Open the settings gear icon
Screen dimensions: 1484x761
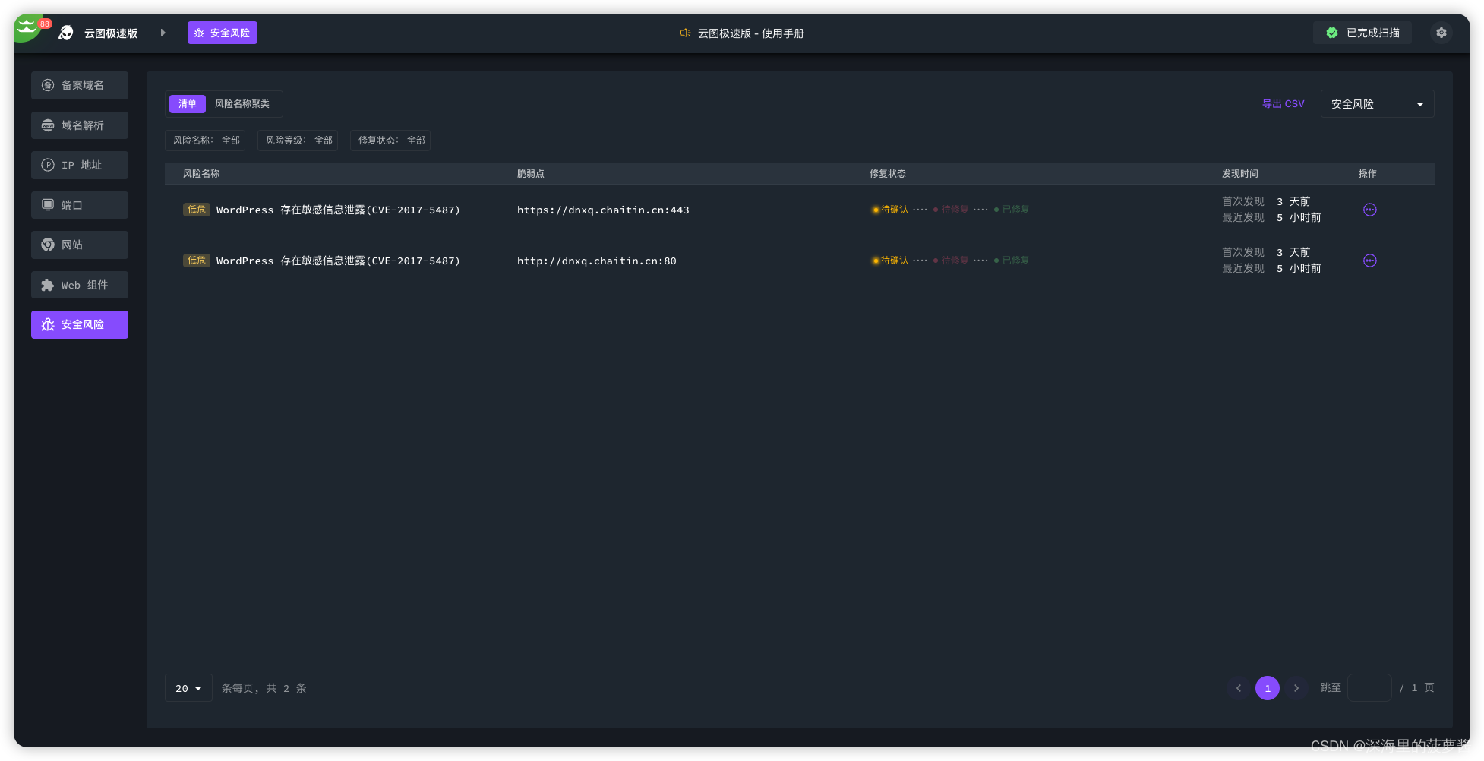1441,33
